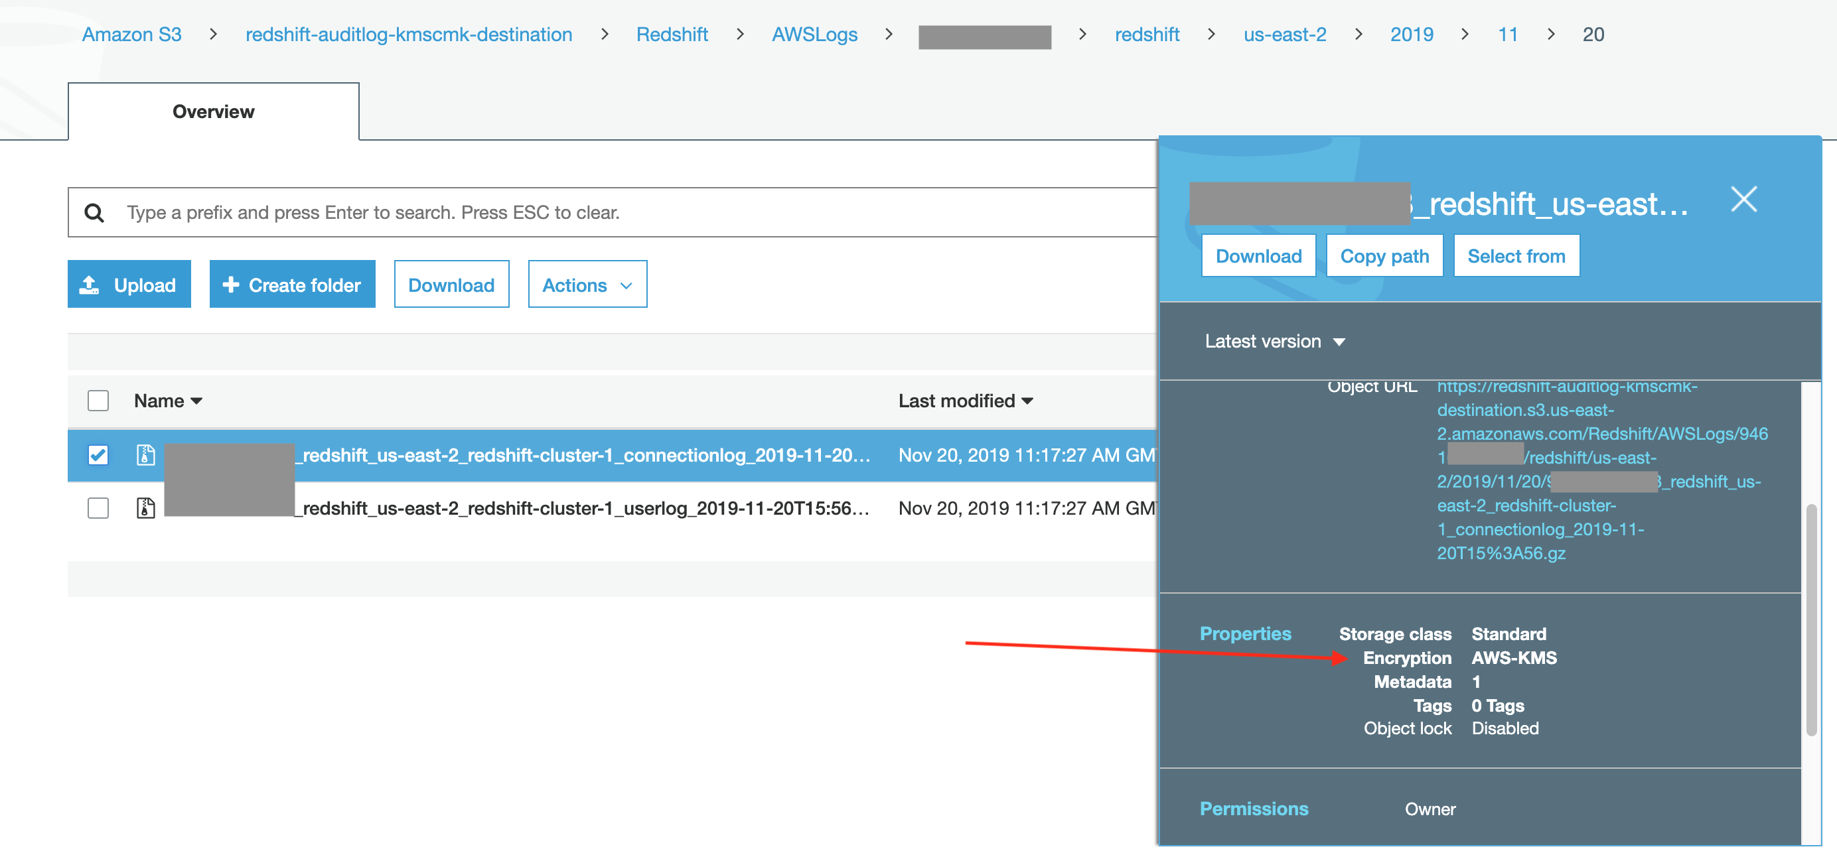Click the Upload button
1837x853 pixels.
coord(129,285)
